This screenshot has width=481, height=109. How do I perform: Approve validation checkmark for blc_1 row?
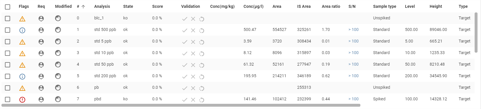tap(184, 19)
